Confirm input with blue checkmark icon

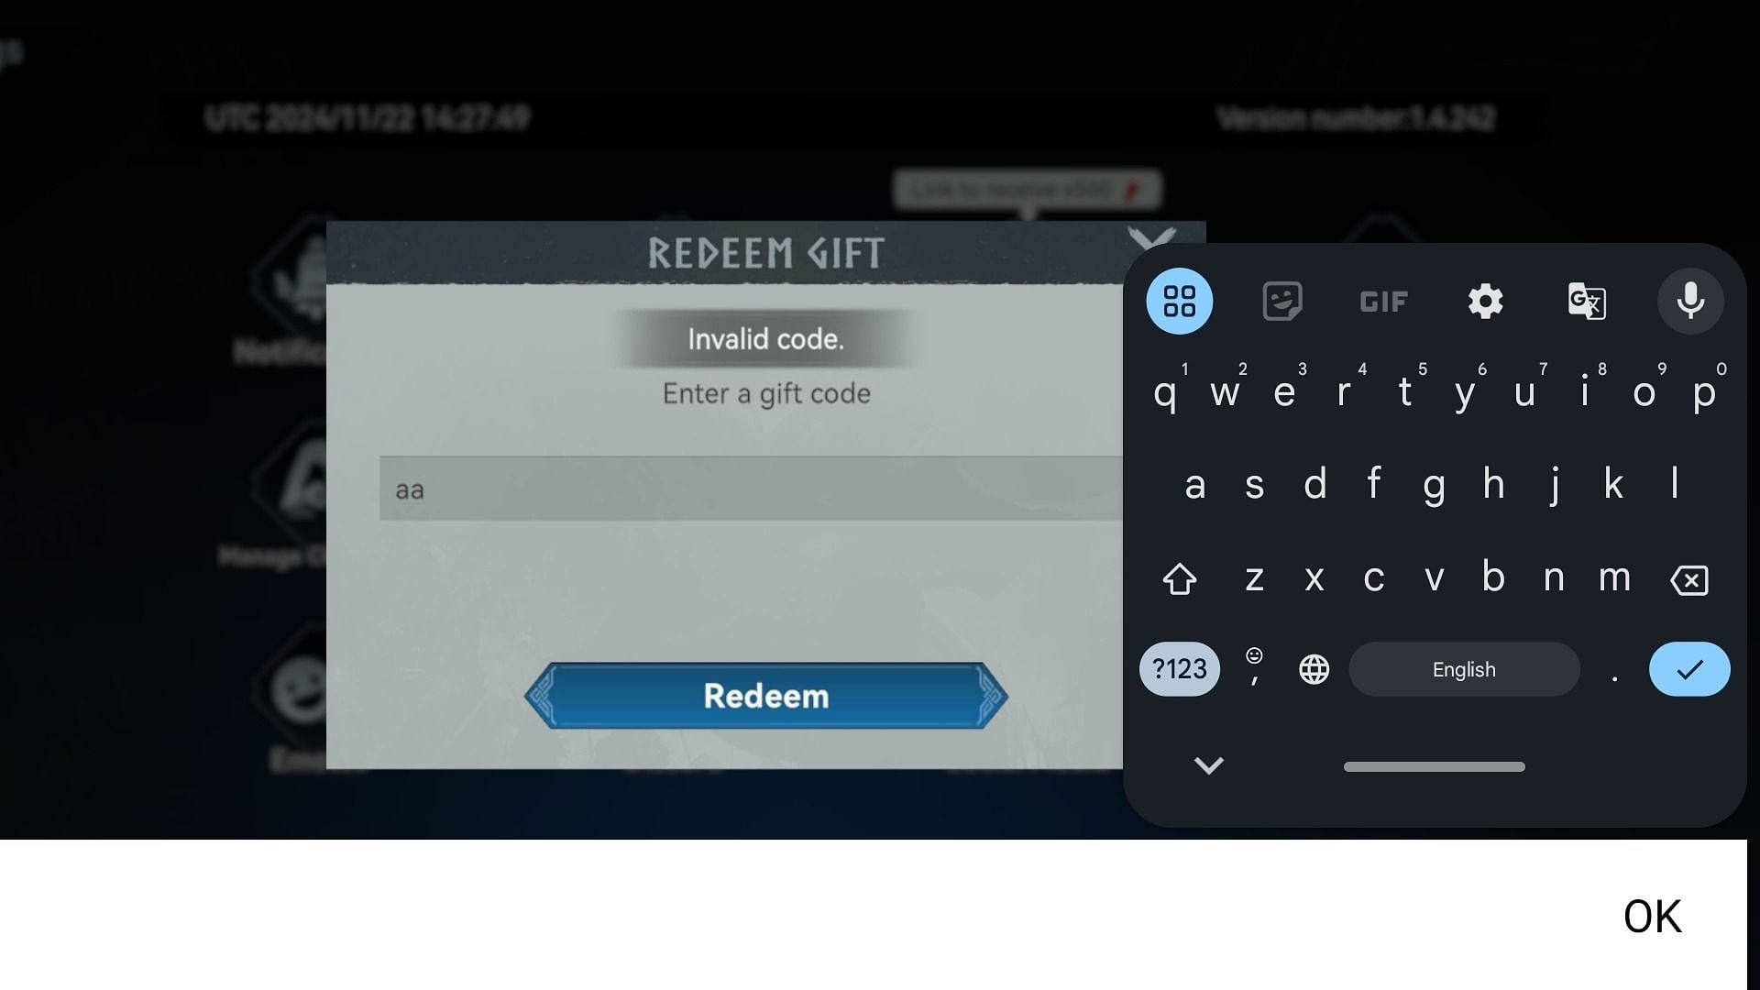1688,668
